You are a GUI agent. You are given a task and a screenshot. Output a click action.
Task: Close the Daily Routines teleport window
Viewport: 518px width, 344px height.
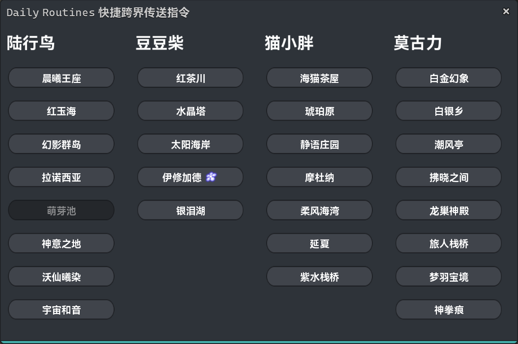506,11
